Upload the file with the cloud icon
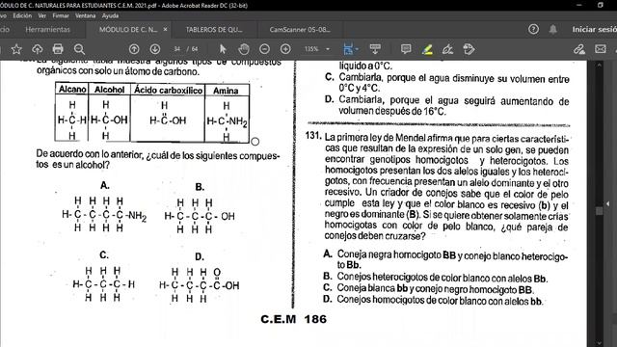This screenshot has height=347, width=617. click(x=37, y=49)
